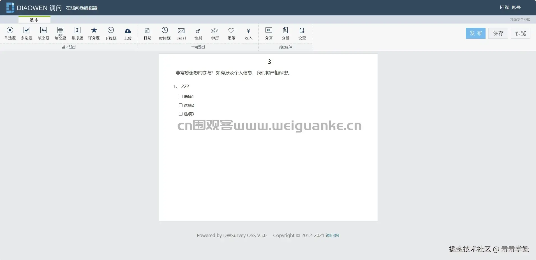Screen dimensions: 536x260
Task: Check the 选项2 checkbox
Action: click(x=181, y=105)
